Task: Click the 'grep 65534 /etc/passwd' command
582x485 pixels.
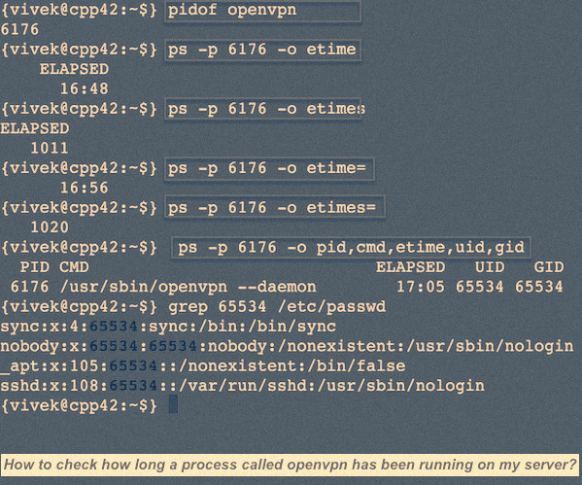Action: pyautogui.click(x=277, y=307)
